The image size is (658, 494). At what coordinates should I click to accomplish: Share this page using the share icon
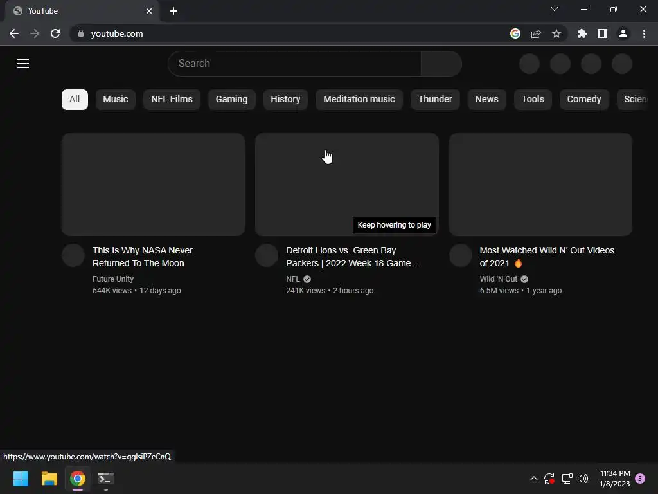(x=536, y=33)
